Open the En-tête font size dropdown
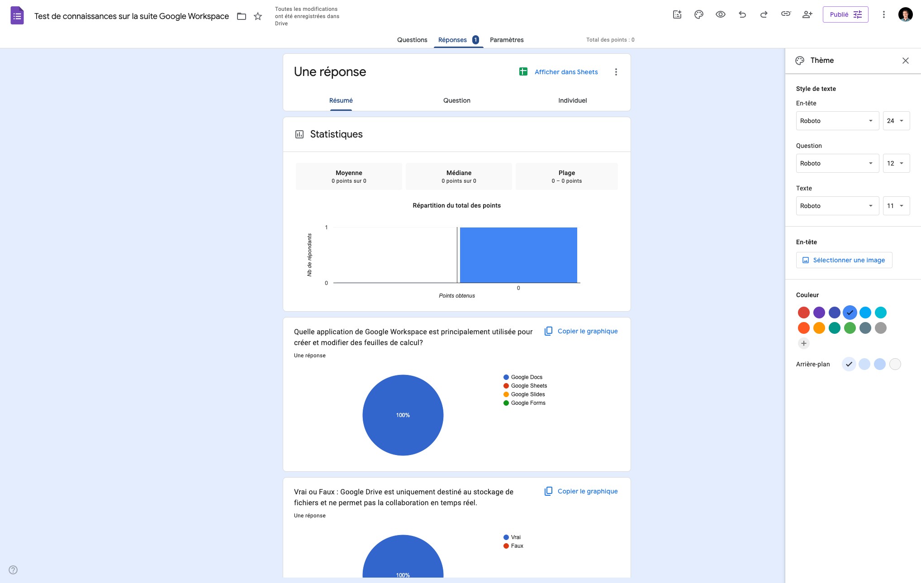 pos(897,121)
